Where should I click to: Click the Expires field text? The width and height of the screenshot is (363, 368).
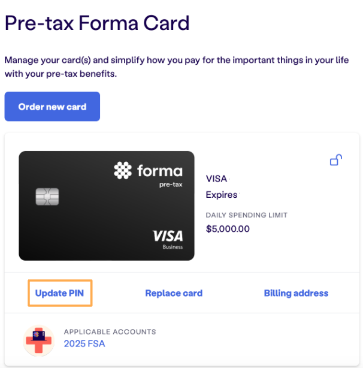click(x=222, y=195)
